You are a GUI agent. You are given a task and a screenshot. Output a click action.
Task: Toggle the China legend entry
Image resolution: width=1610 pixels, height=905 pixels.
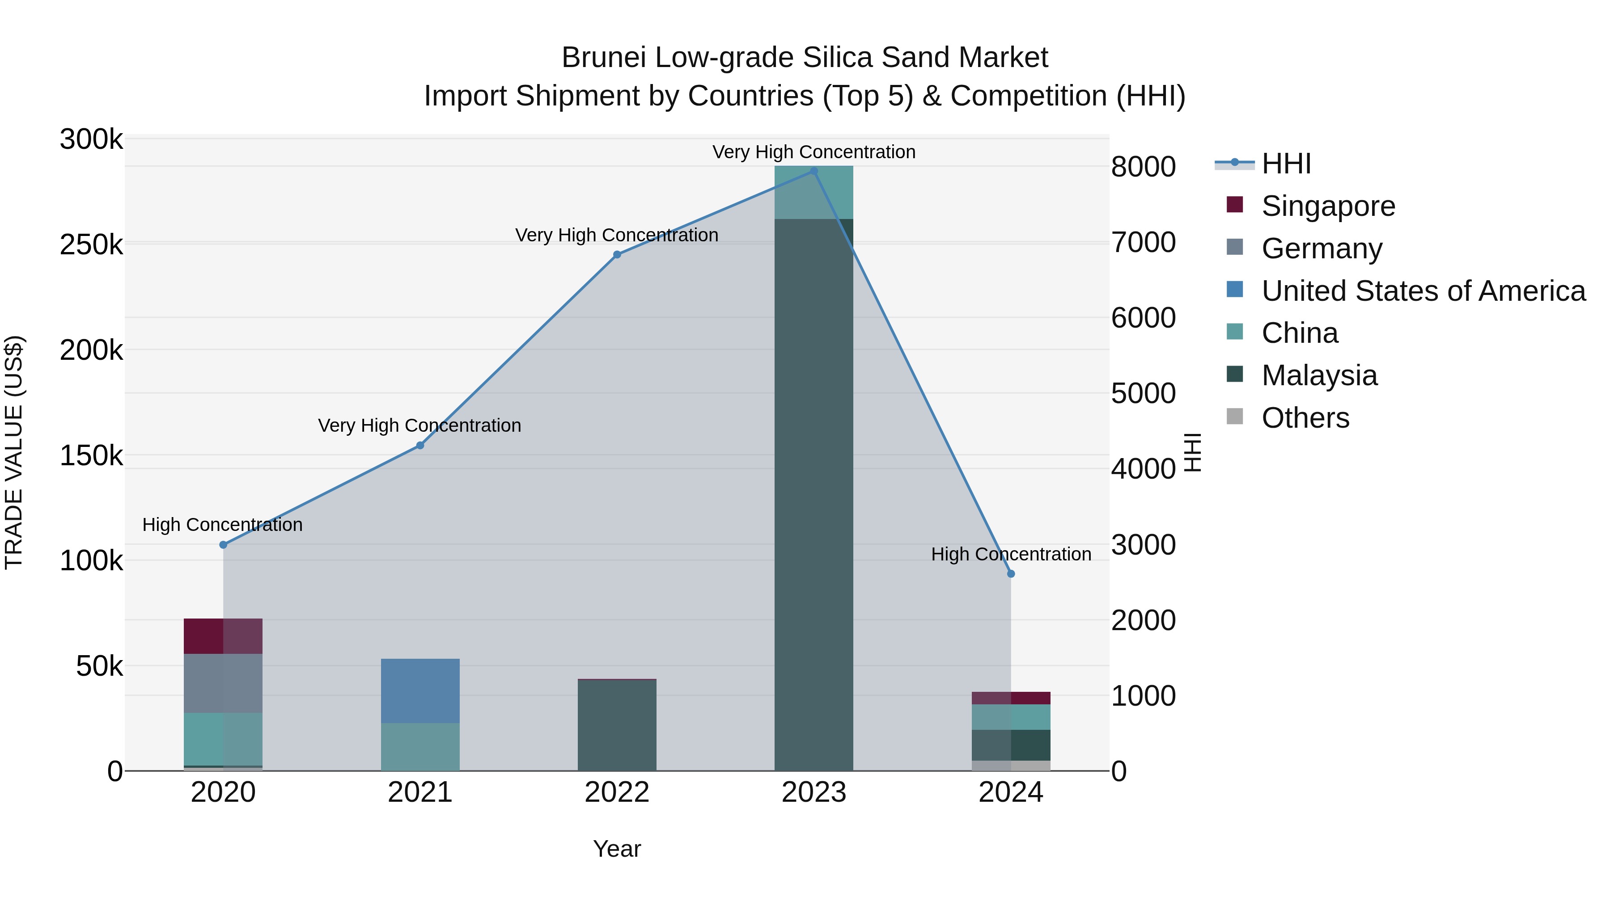pos(1282,333)
